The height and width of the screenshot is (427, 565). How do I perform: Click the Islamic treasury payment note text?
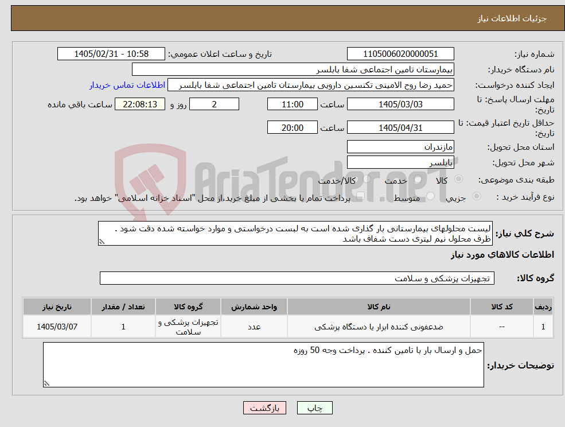(x=212, y=199)
